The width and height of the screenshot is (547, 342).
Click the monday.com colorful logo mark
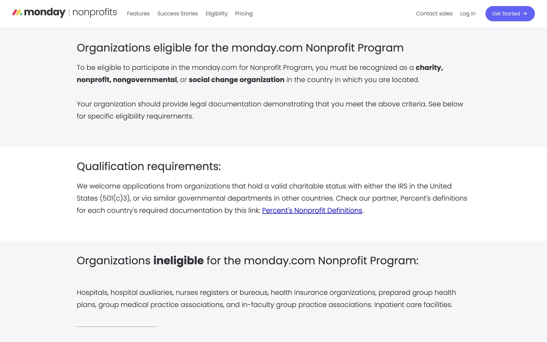pos(17,13)
